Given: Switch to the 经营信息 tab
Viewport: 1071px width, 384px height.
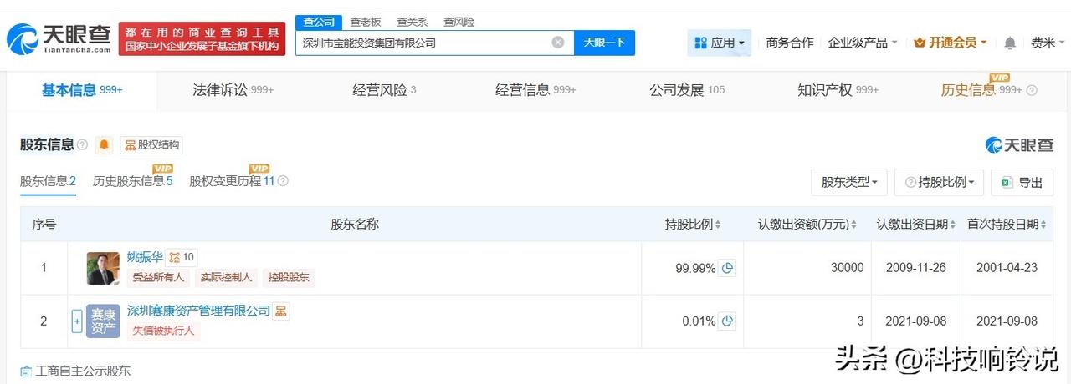Looking at the screenshot, I should [x=535, y=90].
